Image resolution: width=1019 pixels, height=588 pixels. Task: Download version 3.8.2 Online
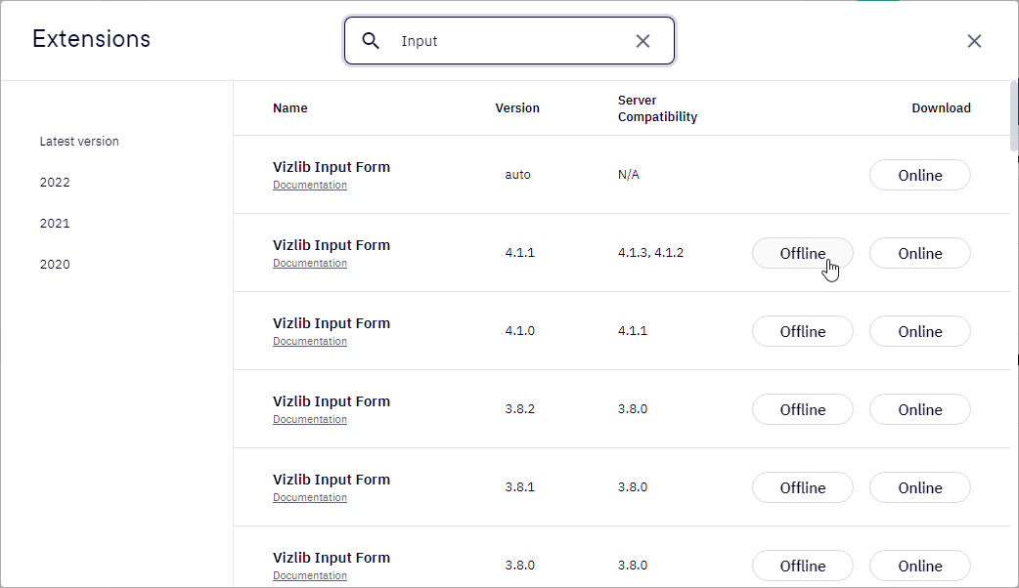[920, 409]
